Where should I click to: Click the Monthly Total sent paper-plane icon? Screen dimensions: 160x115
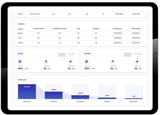click(137, 61)
